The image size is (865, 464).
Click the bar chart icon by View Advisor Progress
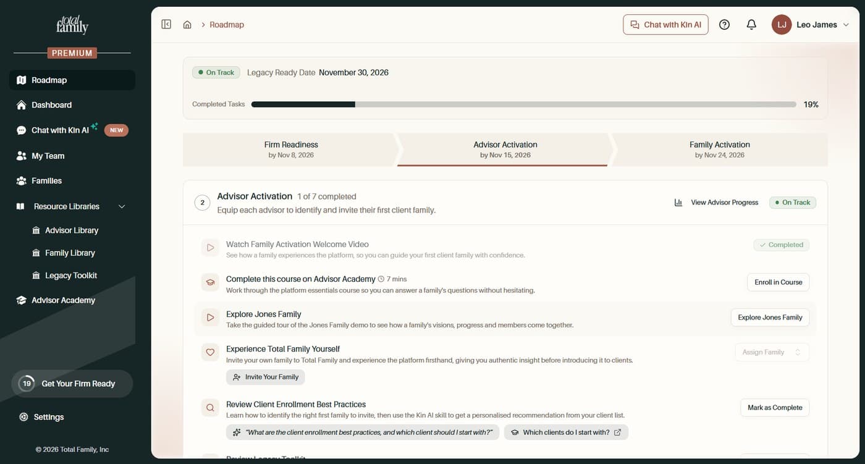(678, 203)
